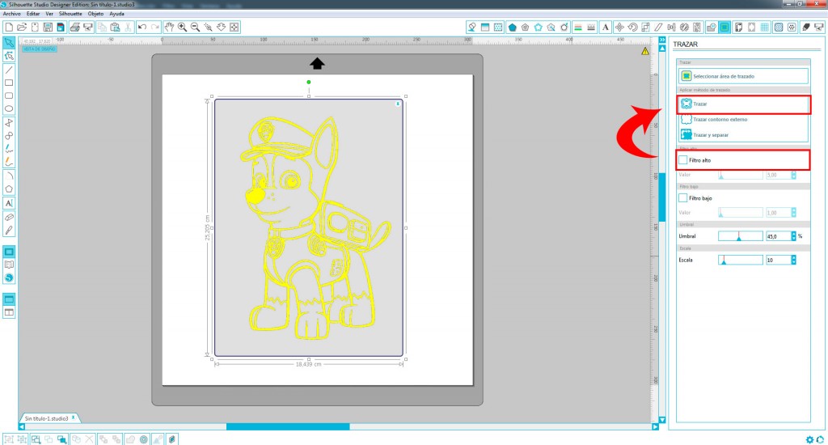Apply the Trazar trace method

pyautogui.click(x=743, y=104)
